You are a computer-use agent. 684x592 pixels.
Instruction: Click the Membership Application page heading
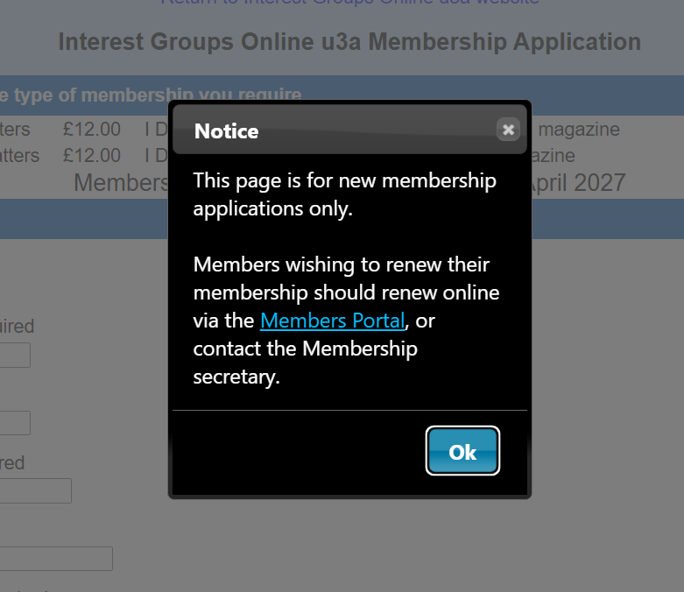[349, 42]
